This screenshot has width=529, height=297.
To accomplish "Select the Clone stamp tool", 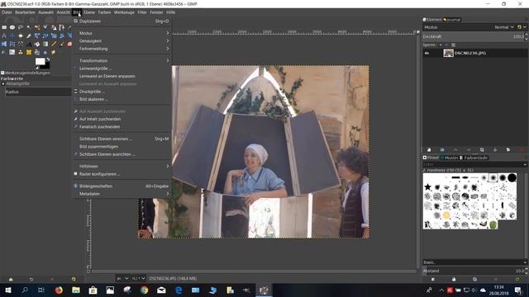I will click(21, 52).
